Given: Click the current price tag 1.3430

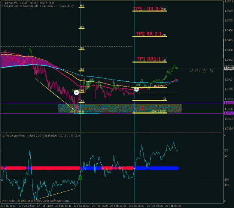Looking at the screenshot, I should coord(229,69).
